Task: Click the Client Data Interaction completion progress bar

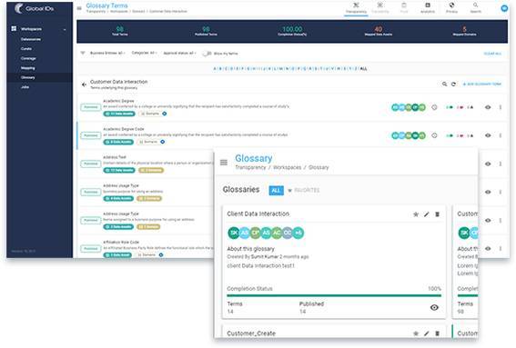Action: (334, 295)
